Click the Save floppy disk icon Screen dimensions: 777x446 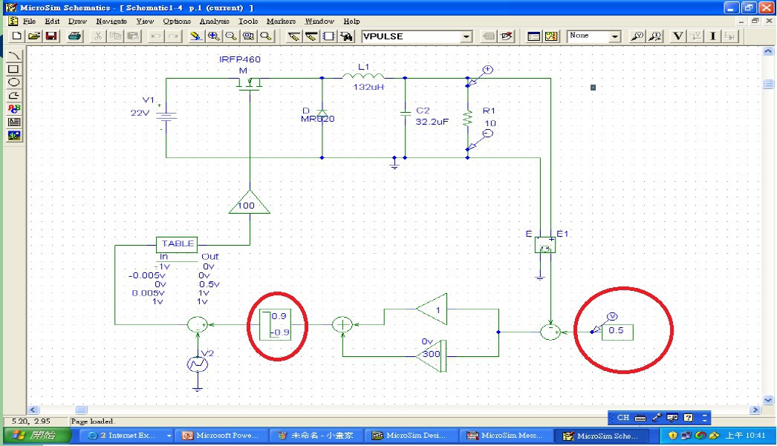pyautogui.click(x=51, y=36)
